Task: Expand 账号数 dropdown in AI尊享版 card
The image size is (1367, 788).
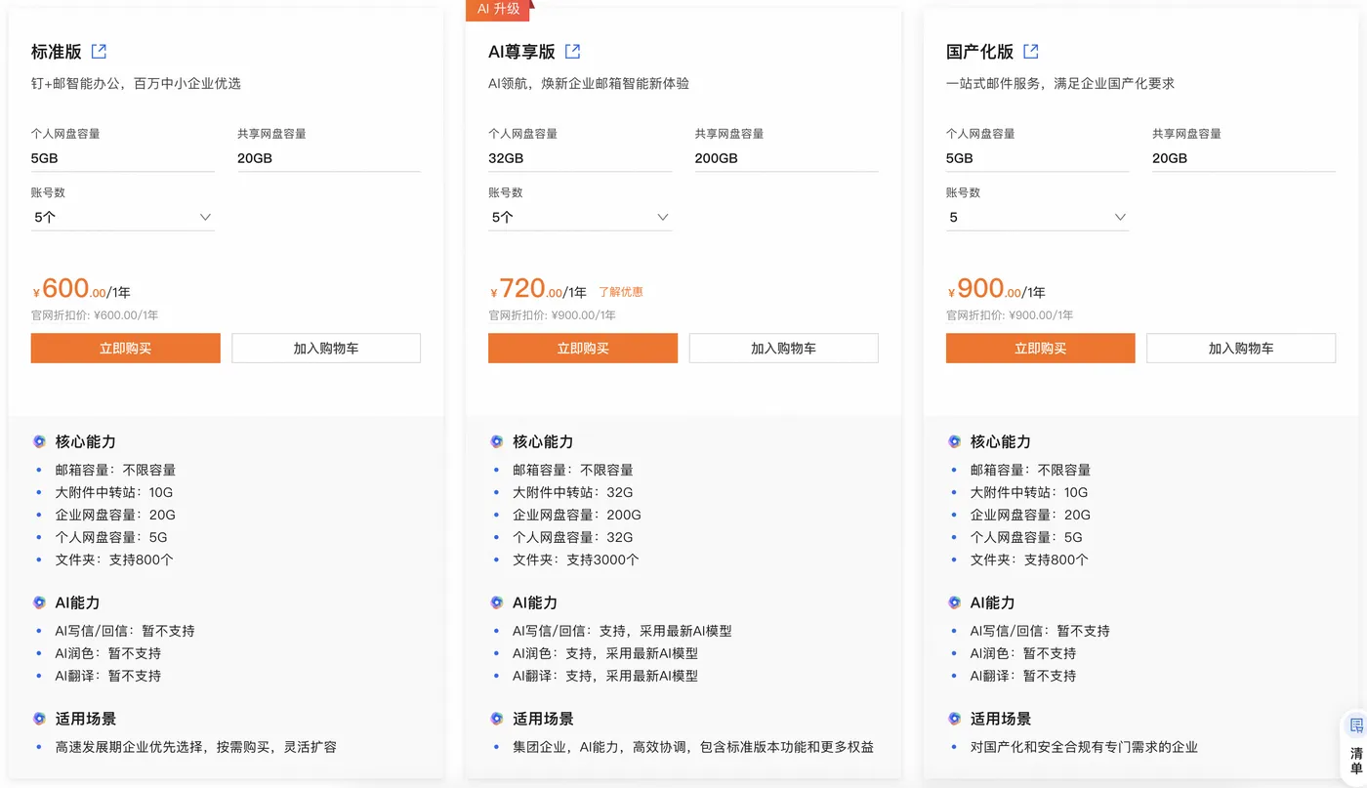Action: (x=580, y=218)
